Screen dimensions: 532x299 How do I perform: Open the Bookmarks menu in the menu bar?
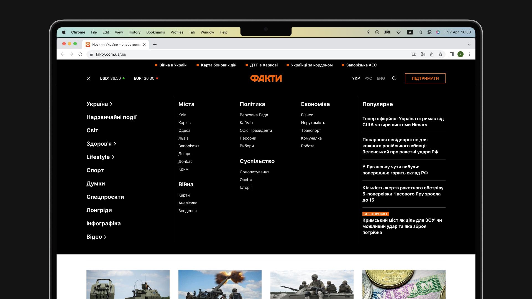(x=155, y=32)
